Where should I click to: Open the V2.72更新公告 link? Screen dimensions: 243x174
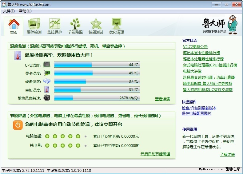pos(195,47)
